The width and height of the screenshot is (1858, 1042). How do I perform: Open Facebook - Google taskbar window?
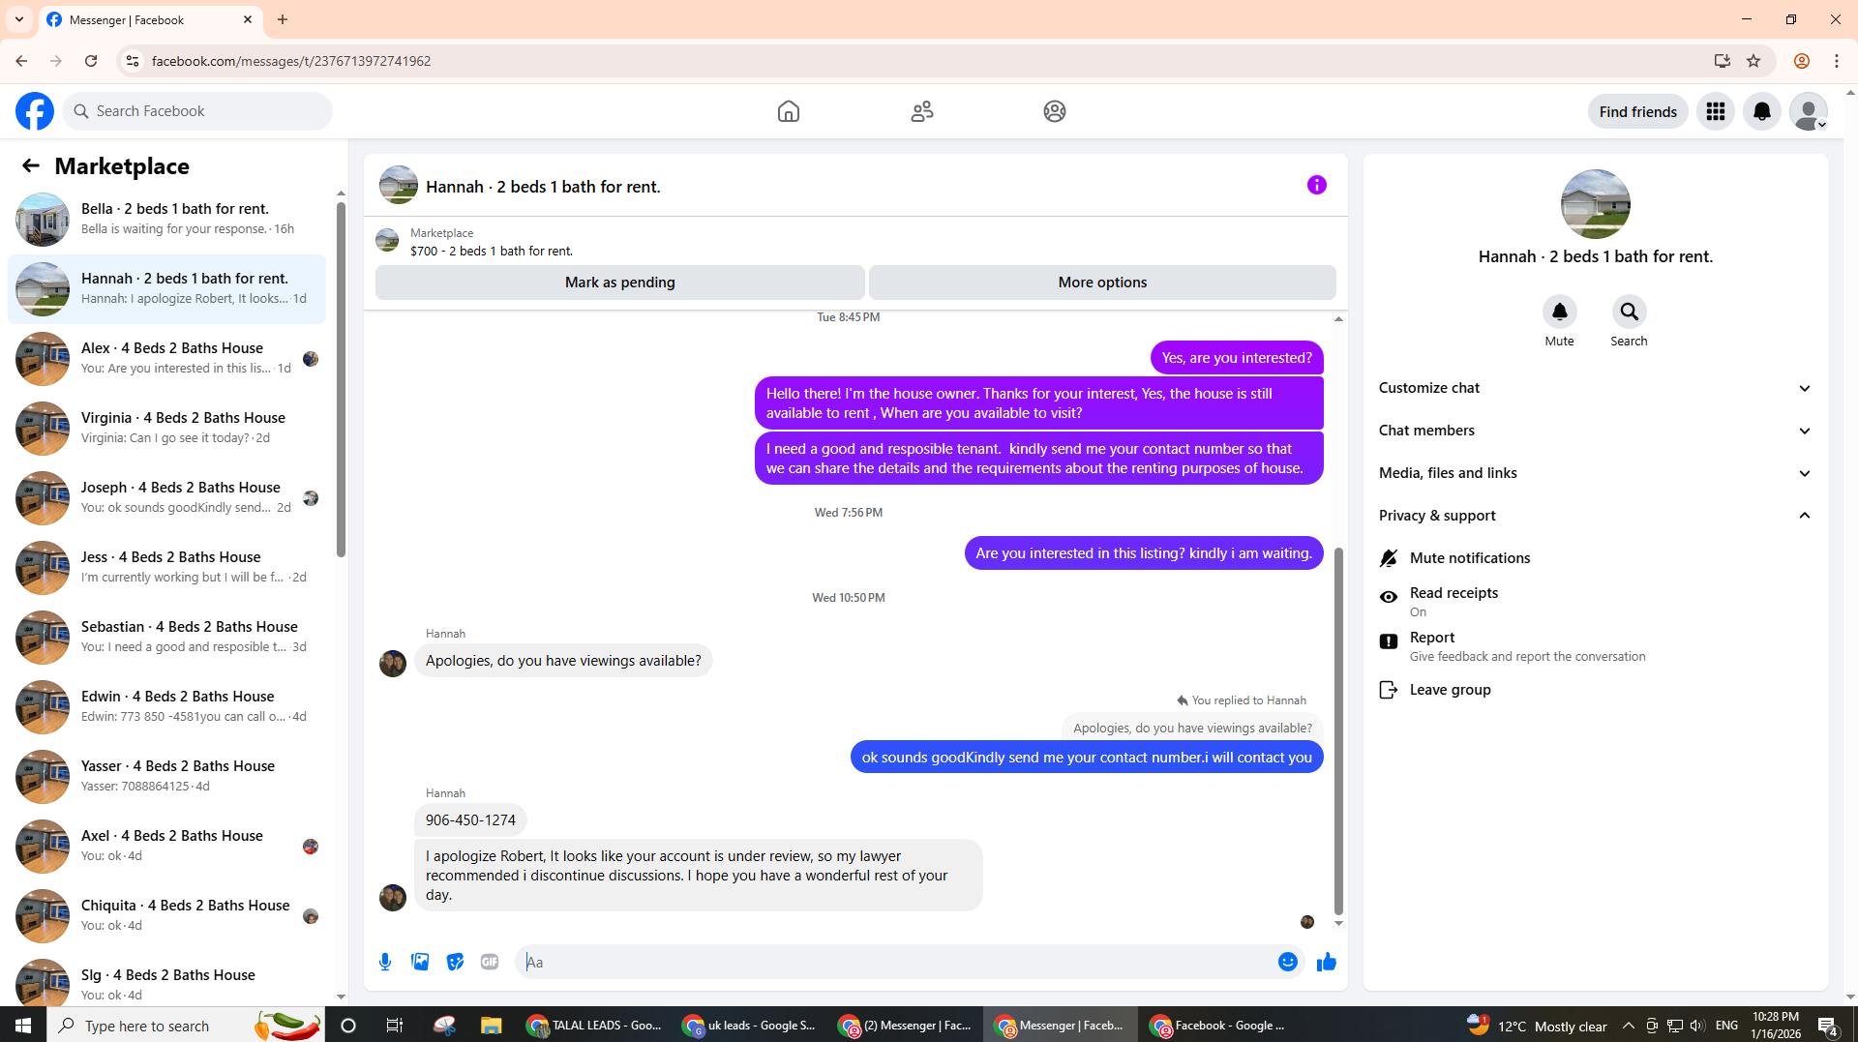[1216, 1026]
